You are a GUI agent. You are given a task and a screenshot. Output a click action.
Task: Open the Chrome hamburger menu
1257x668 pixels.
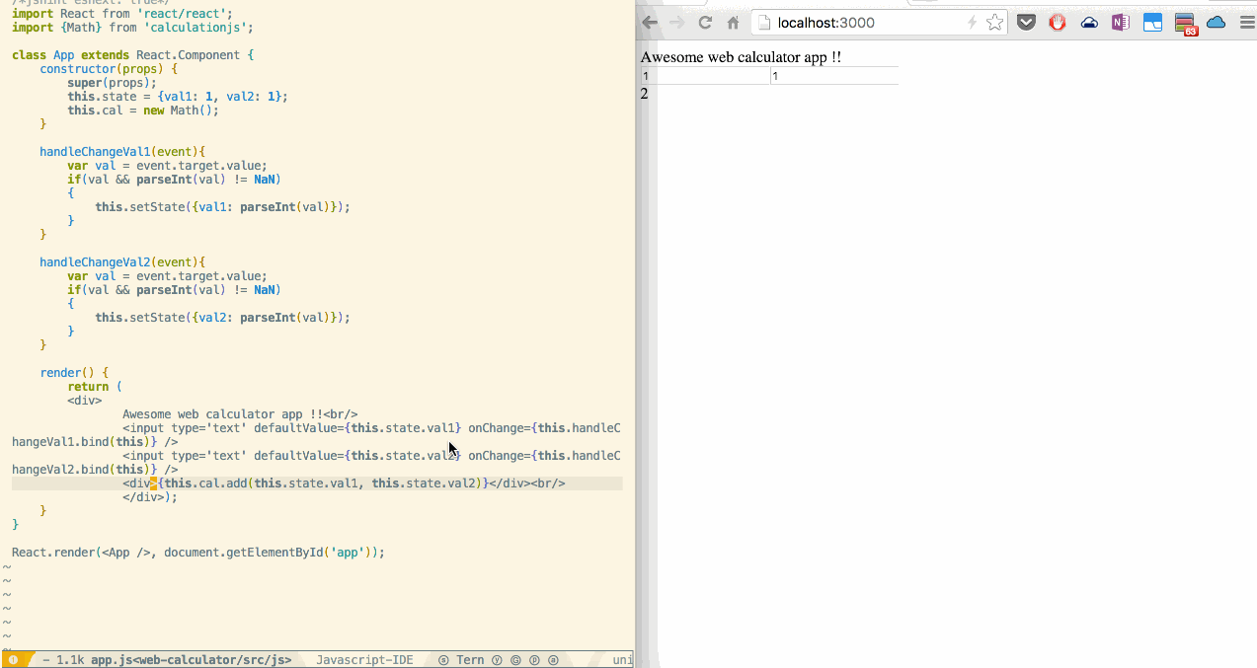(1246, 23)
